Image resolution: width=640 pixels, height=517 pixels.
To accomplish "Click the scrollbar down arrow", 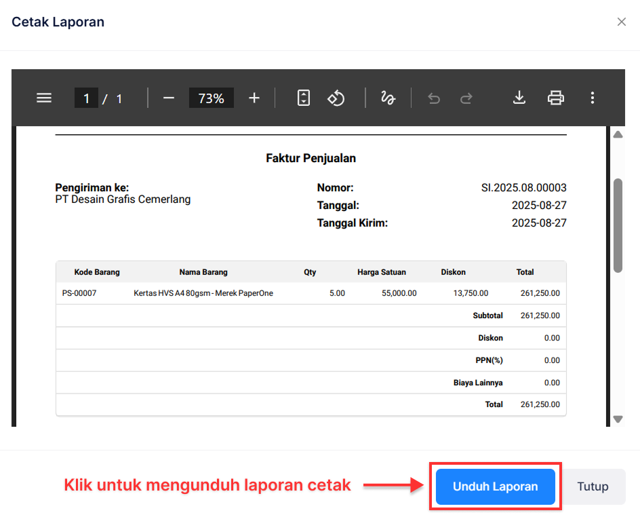I will coord(618,419).
